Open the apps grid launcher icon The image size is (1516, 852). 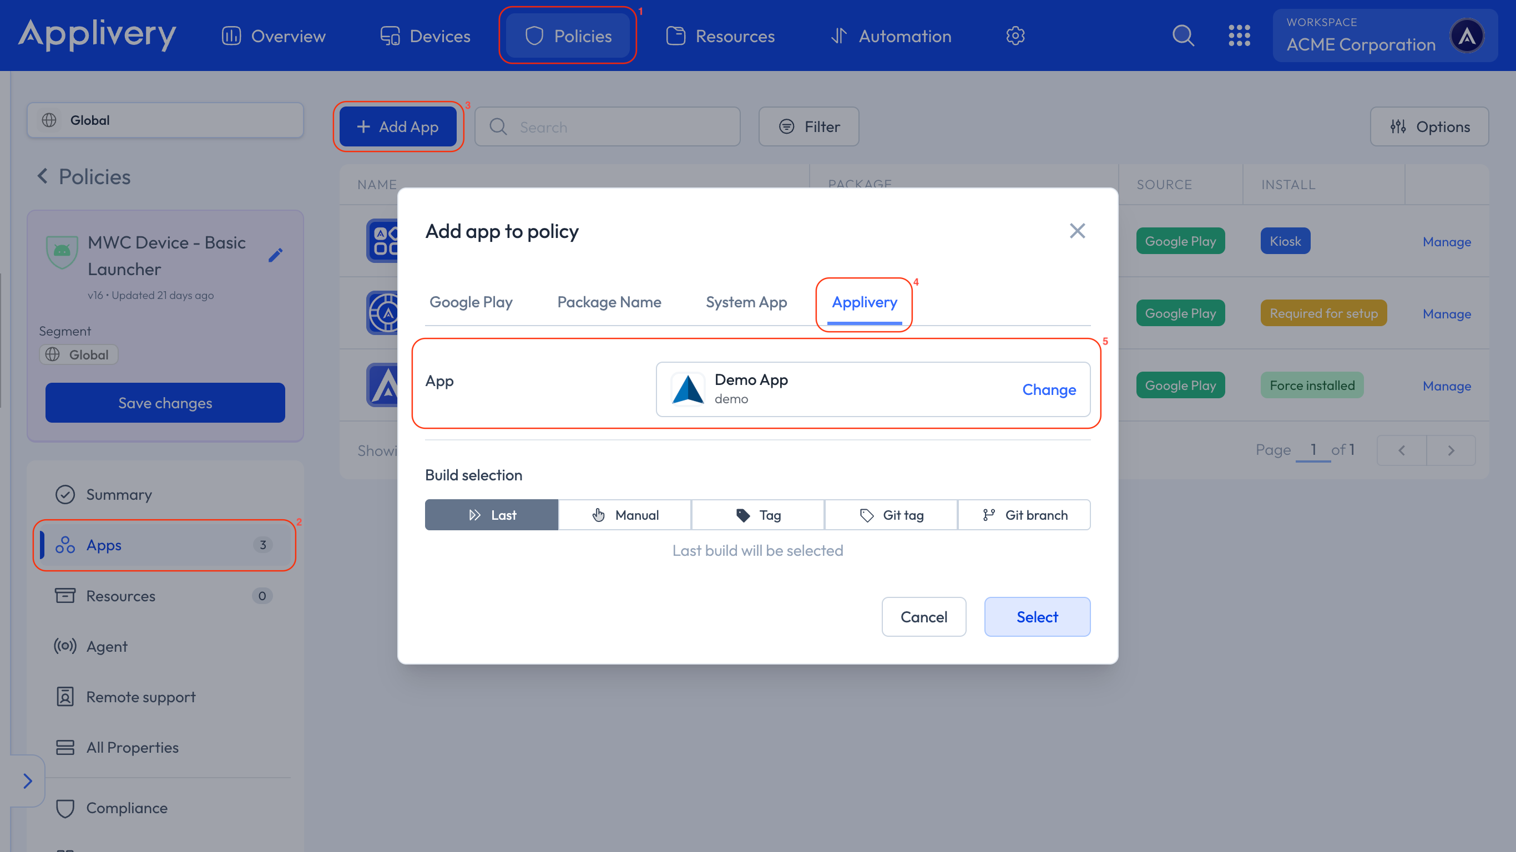[x=1240, y=35]
